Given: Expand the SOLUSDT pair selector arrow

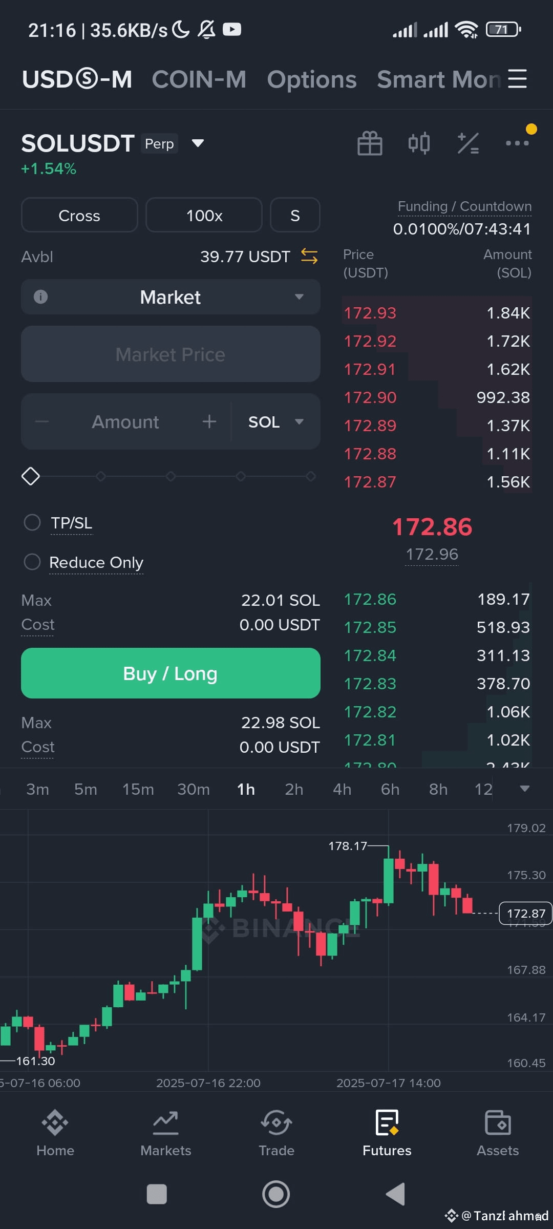Looking at the screenshot, I should (198, 143).
